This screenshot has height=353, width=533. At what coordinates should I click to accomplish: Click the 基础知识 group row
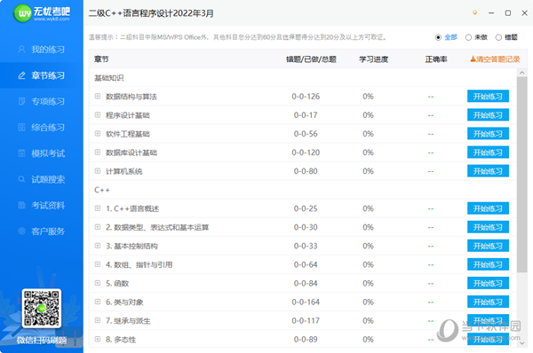click(x=303, y=78)
